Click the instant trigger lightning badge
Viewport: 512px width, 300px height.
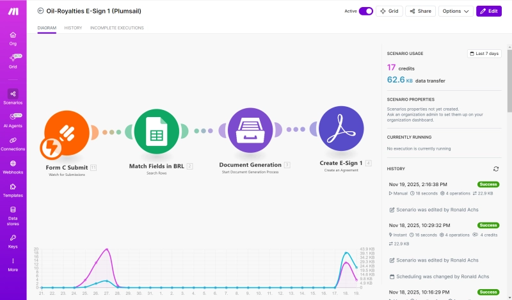(x=51, y=148)
